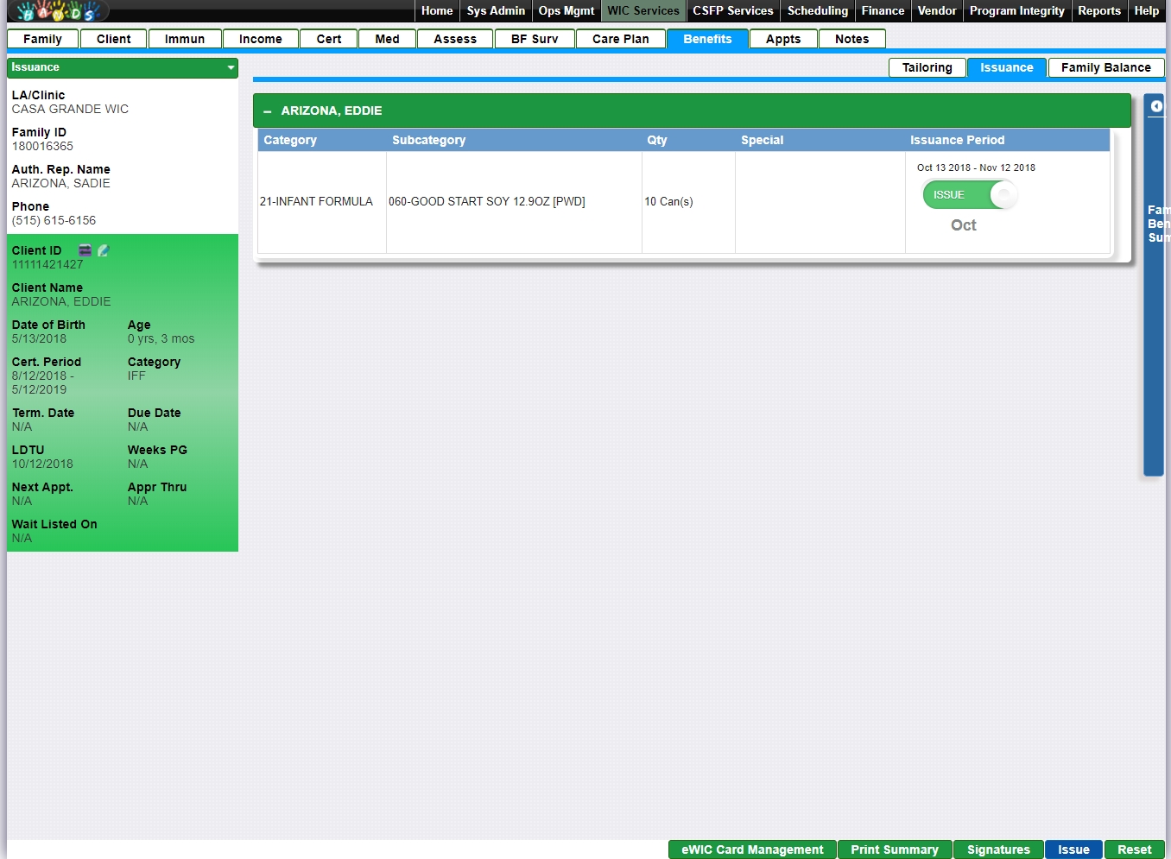Open the Tailoring sub-tab
The width and height of the screenshot is (1171, 859).
tap(927, 67)
